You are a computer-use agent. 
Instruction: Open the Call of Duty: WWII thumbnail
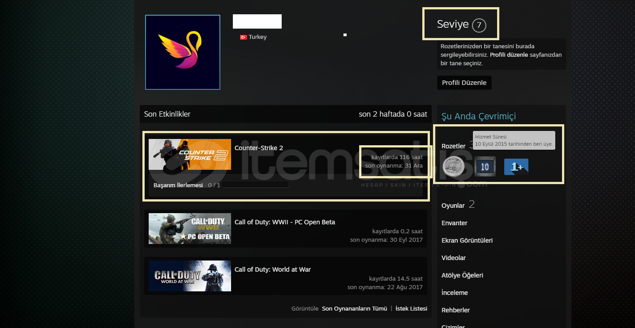(190, 228)
